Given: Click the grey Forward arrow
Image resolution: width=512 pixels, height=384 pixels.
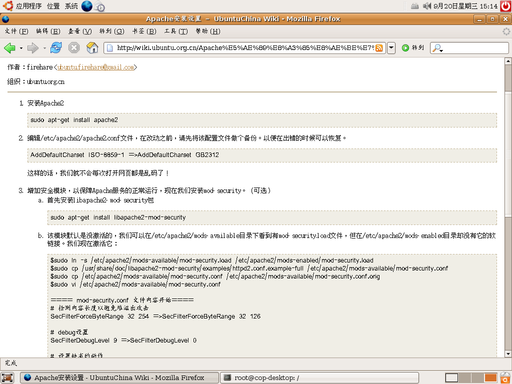Looking at the screenshot, I should tap(32, 48).
